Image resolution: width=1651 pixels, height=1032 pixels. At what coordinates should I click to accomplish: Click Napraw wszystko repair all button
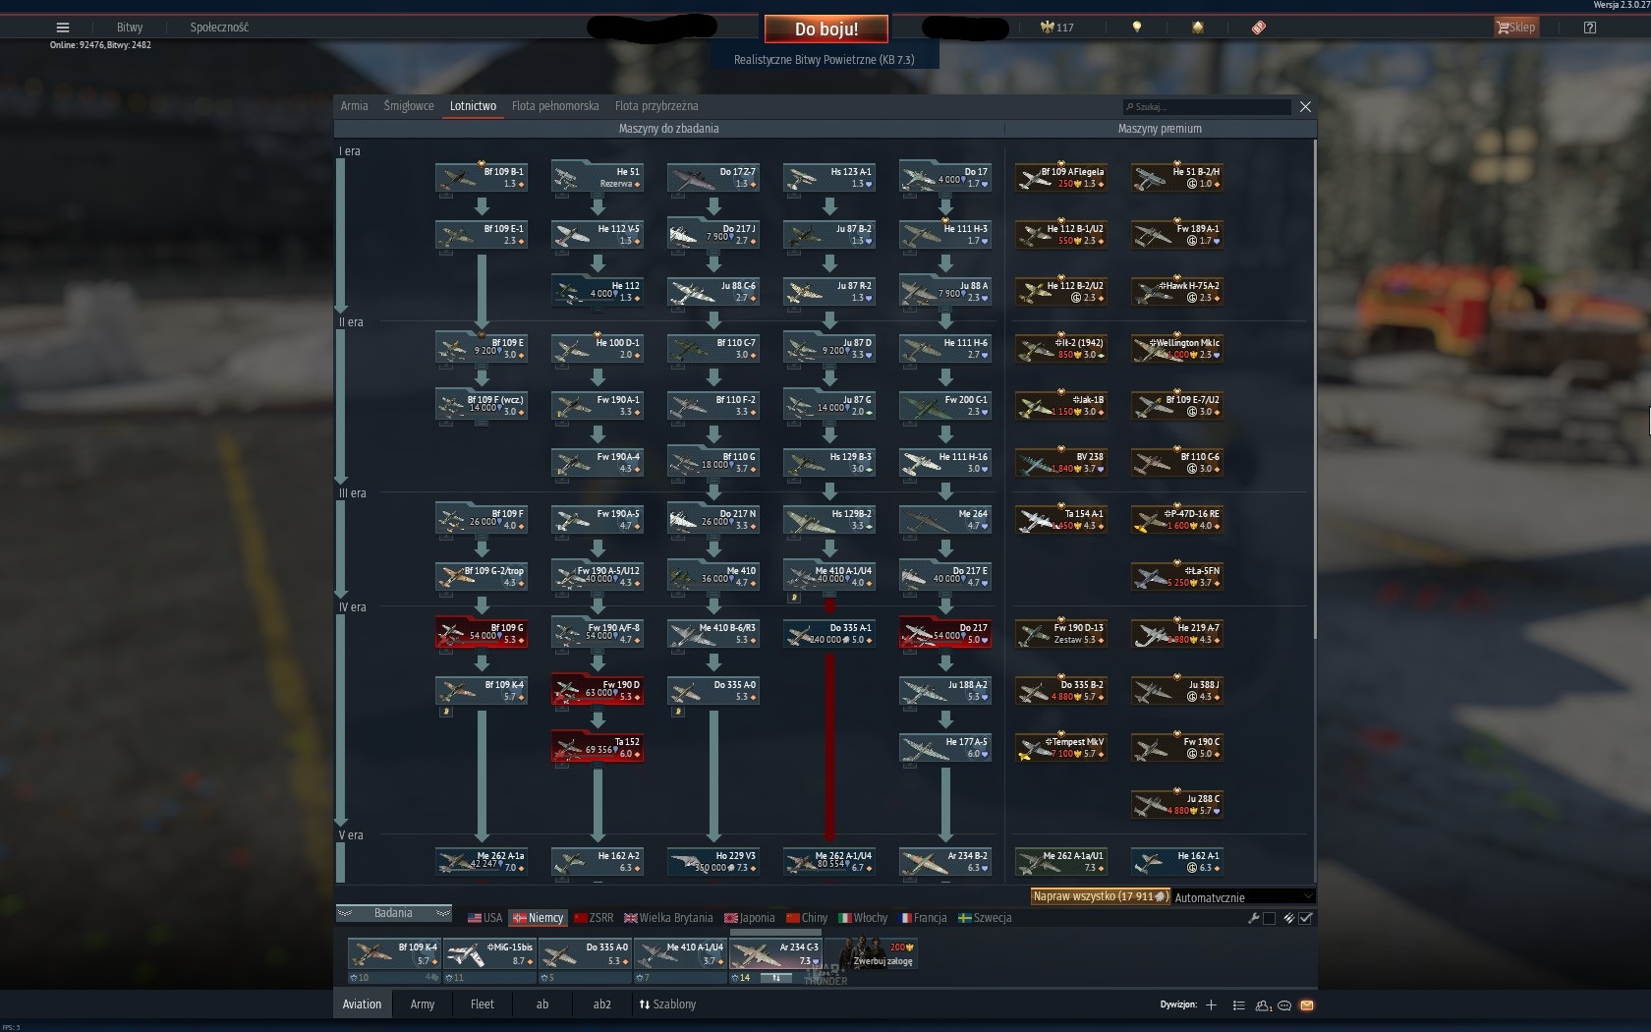click(1100, 896)
